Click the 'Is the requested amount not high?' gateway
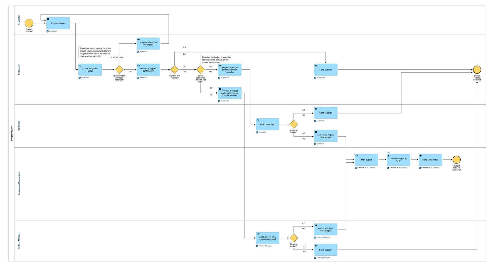 pos(201,70)
